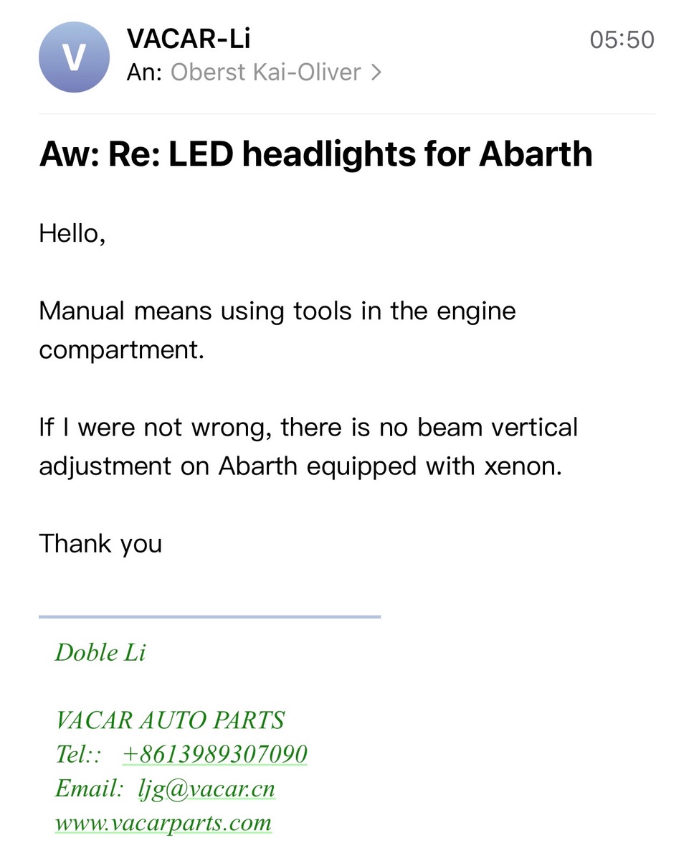Click the "adjustment on Abarth equipped" line
The image size is (694, 861).
(x=300, y=466)
